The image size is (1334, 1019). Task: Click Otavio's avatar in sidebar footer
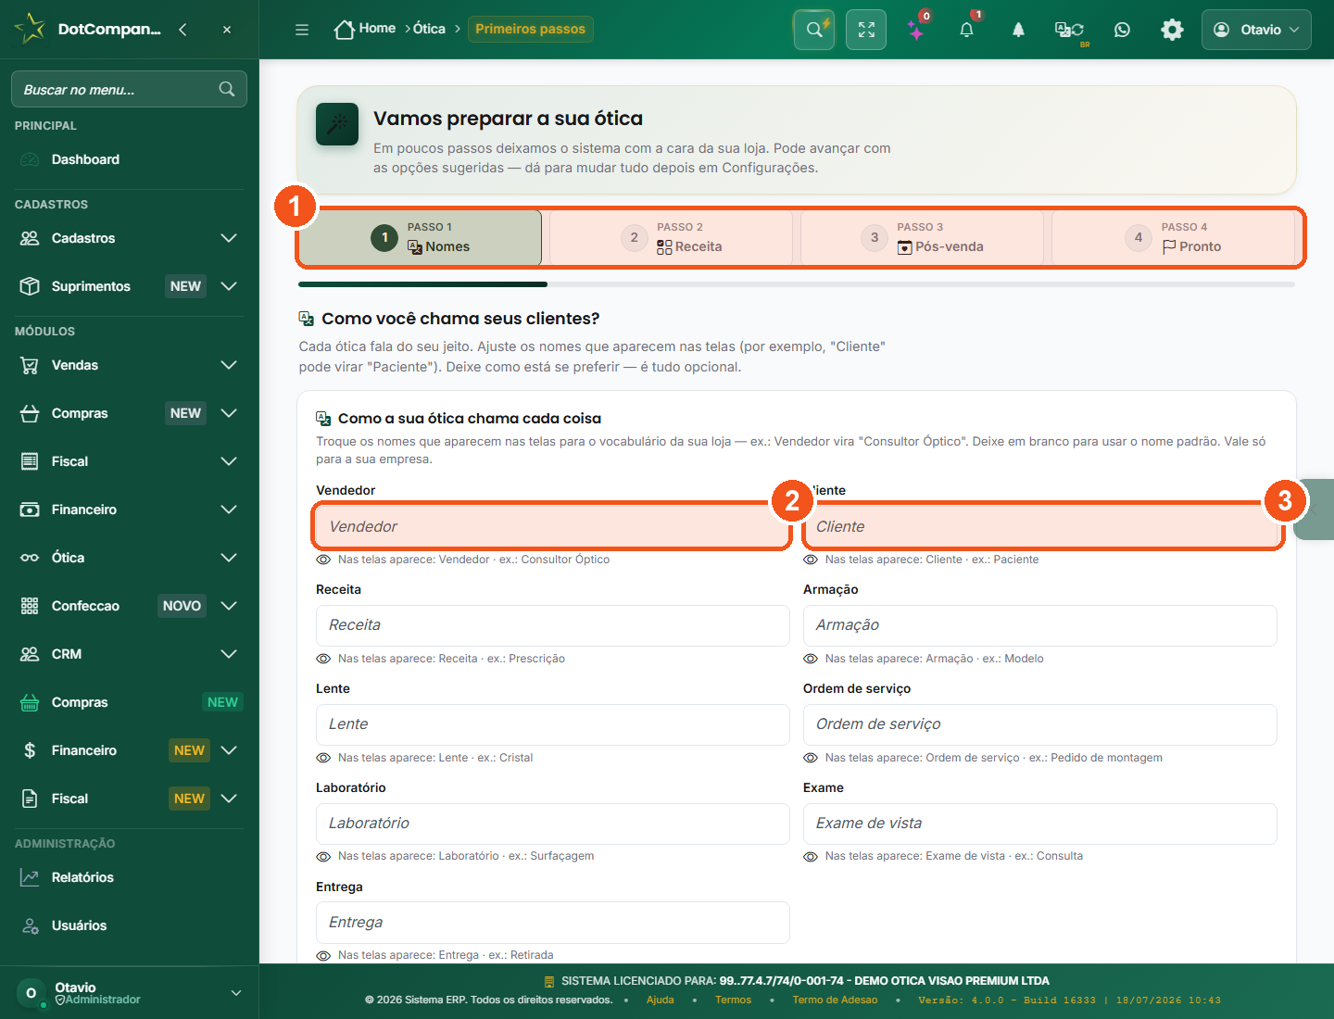tap(31, 993)
